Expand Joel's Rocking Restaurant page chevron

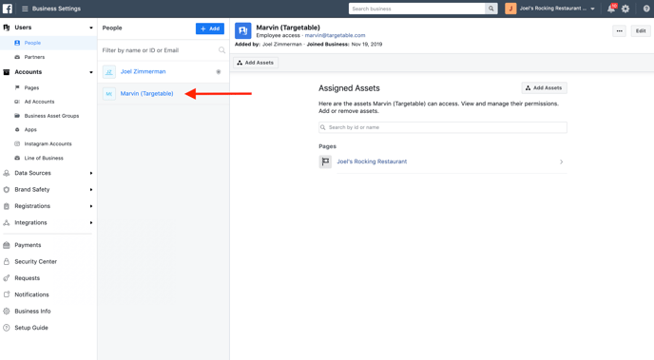click(x=562, y=161)
